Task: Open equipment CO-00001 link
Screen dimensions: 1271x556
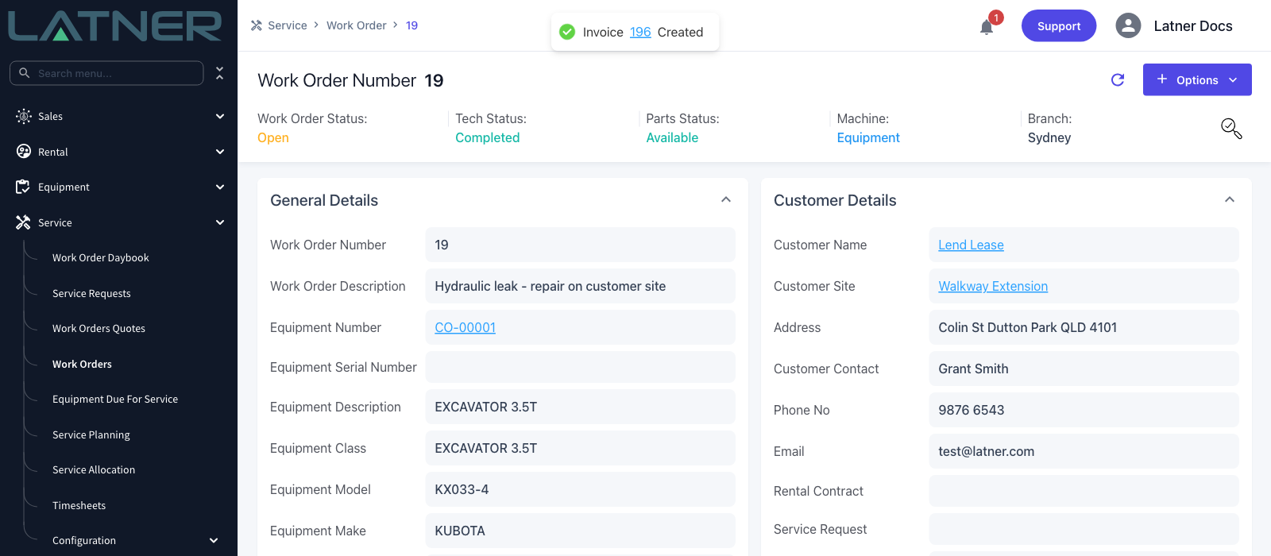Action: click(465, 327)
